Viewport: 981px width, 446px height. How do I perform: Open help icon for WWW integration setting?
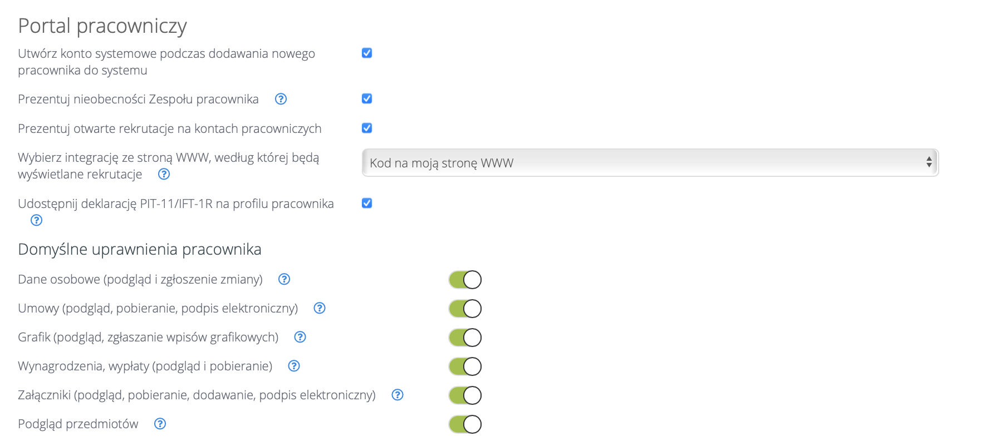[164, 174]
